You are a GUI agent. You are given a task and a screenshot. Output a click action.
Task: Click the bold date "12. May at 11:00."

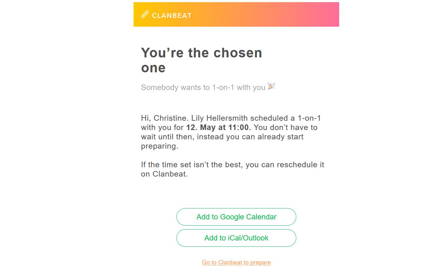coord(219,128)
